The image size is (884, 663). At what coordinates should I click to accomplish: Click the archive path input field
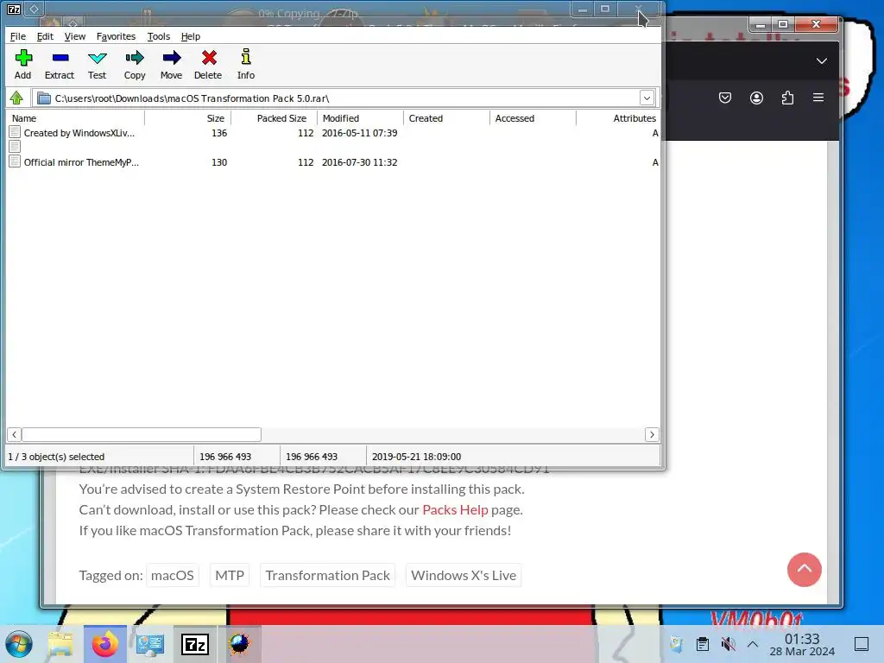(344, 98)
